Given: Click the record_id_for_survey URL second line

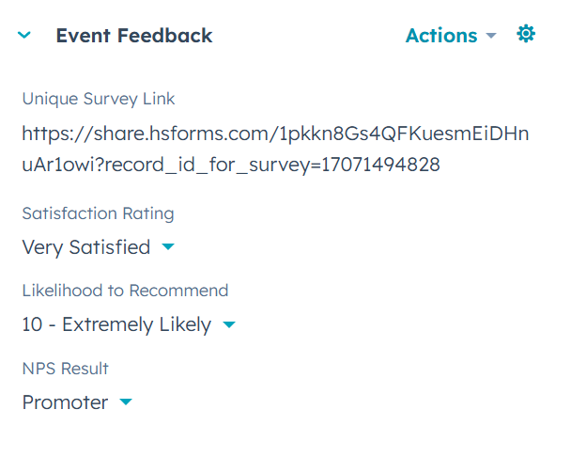Looking at the screenshot, I should pyautogui.click(x=231, y=165).
